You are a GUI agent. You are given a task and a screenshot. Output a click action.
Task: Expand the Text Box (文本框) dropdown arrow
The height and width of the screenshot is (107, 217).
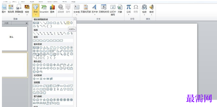tap(77, 15)
